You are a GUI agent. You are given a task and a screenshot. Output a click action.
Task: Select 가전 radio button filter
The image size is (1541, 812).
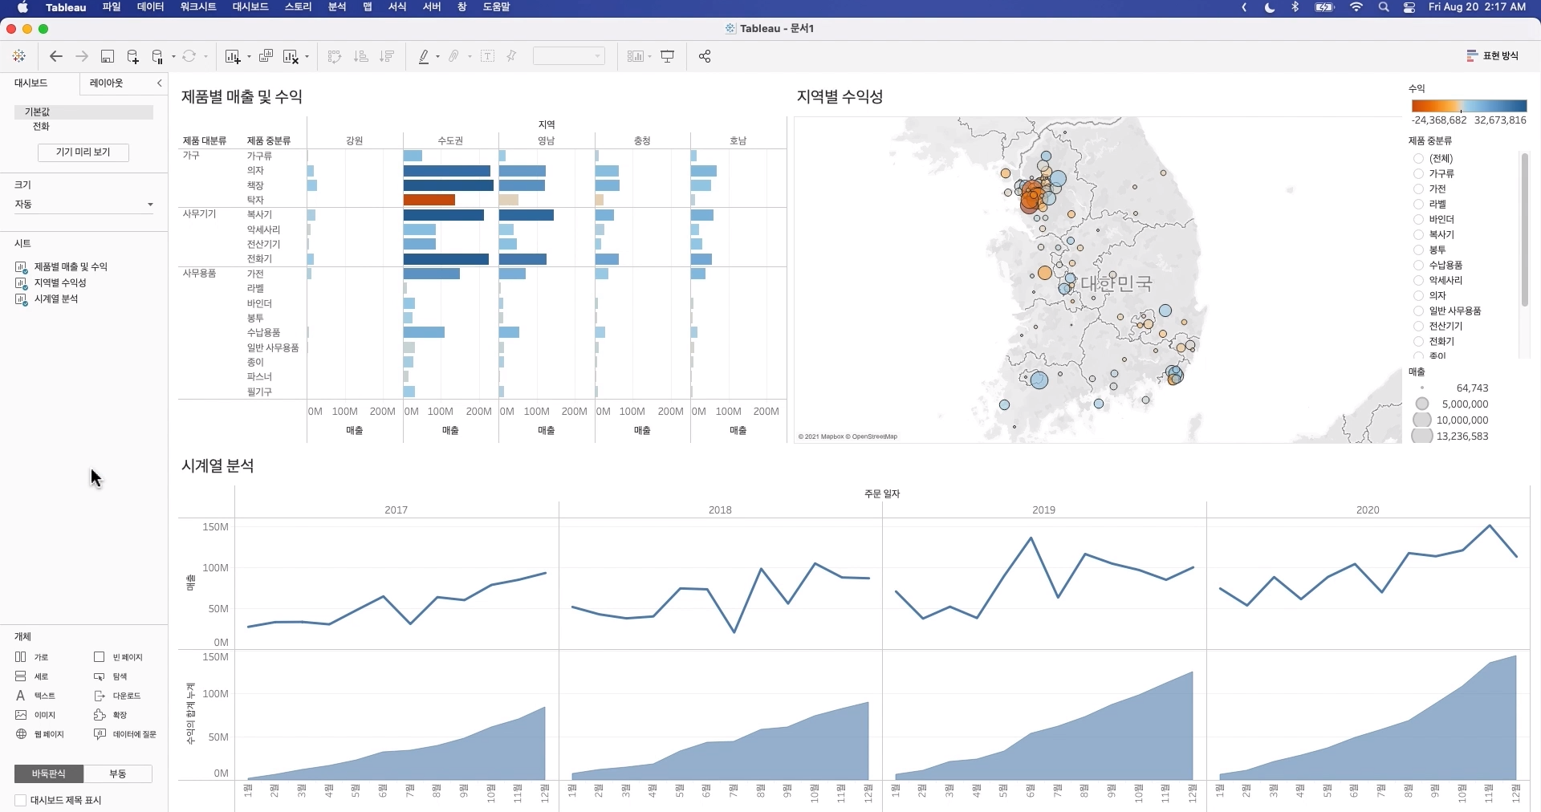click(1418, 189)
